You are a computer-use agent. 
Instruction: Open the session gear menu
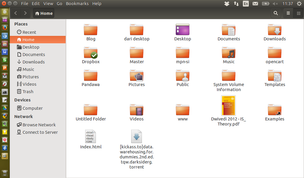click(299, 4)
